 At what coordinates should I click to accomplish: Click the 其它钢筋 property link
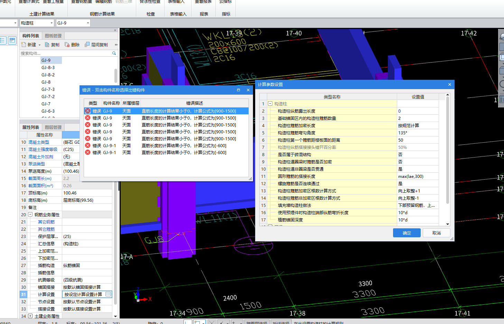coord(46,222)
